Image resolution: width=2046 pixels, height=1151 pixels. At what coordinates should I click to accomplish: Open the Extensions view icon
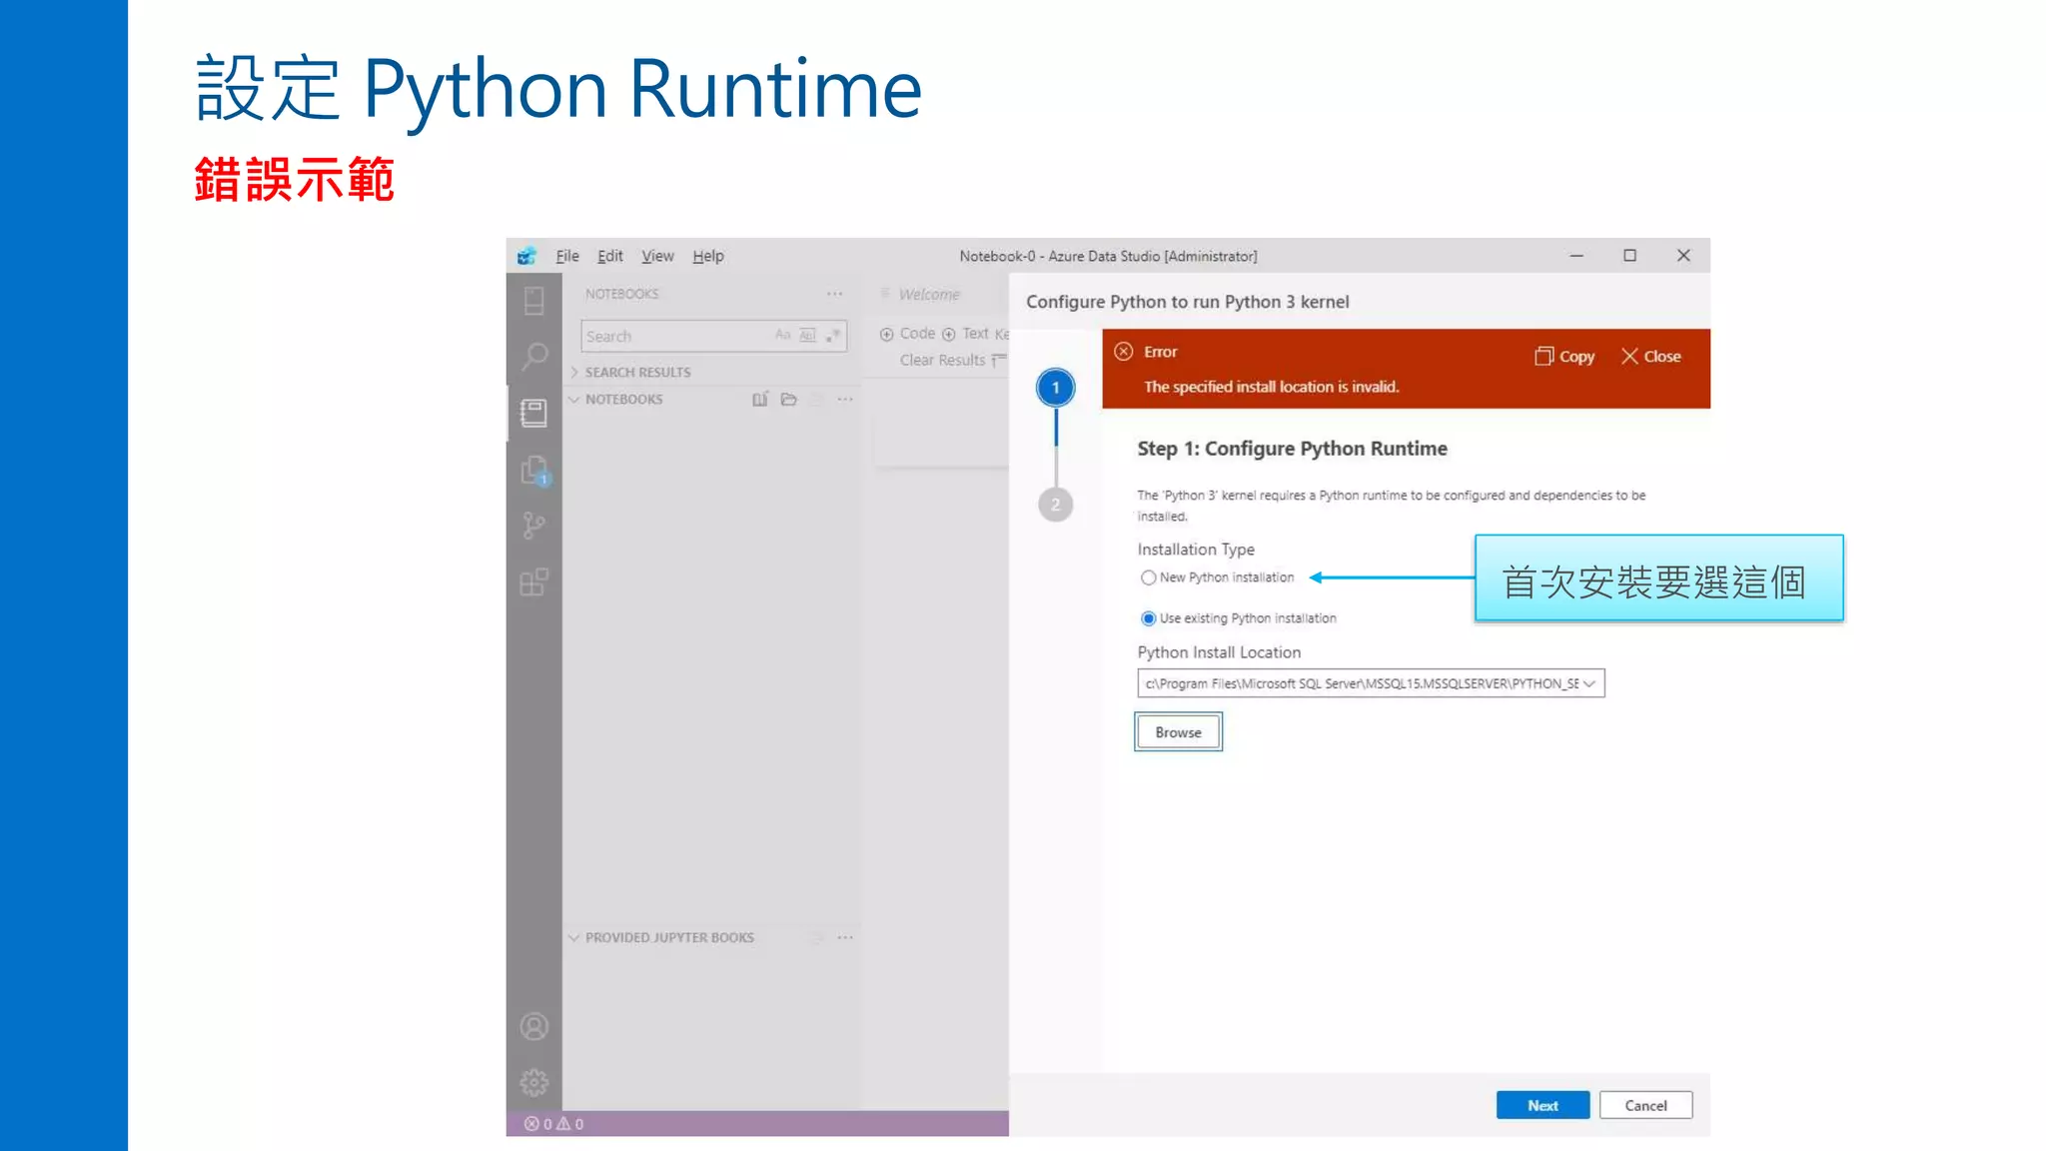click(534, 581)
